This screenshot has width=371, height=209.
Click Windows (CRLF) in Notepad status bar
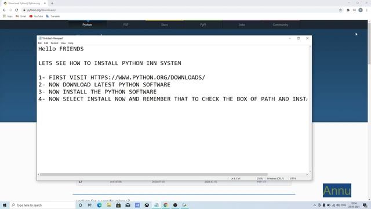[275, 178]
